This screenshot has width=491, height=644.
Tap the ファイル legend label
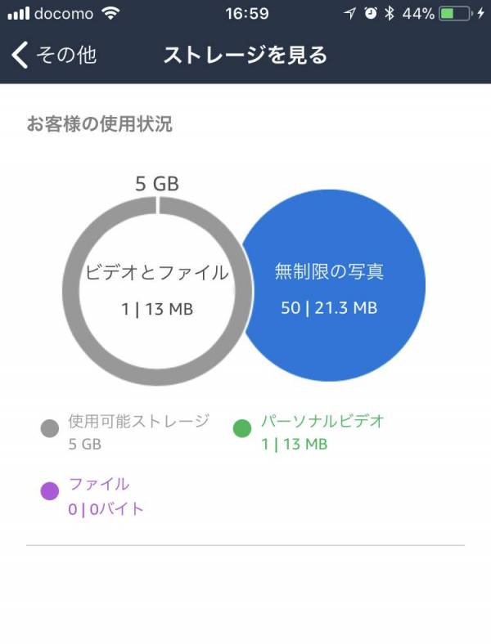(99, 484)
